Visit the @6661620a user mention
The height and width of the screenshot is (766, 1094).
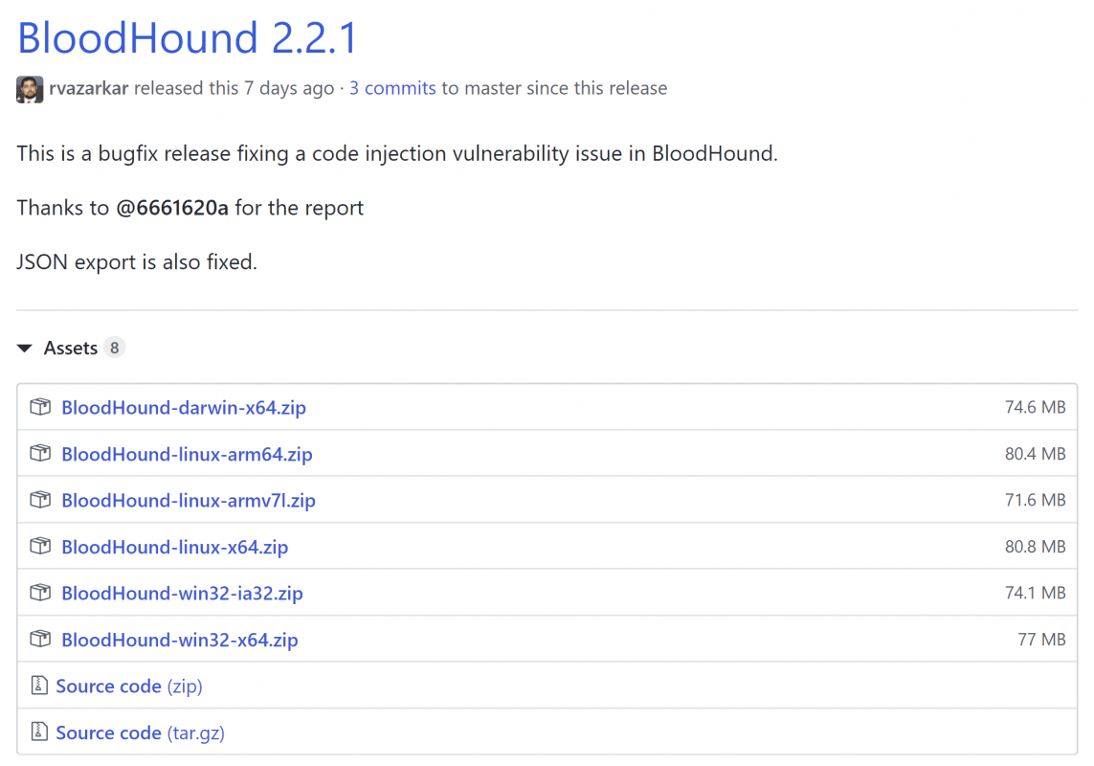pyautogui.click(x=172, y=208)
